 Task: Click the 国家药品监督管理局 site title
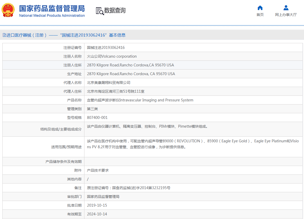52,8
